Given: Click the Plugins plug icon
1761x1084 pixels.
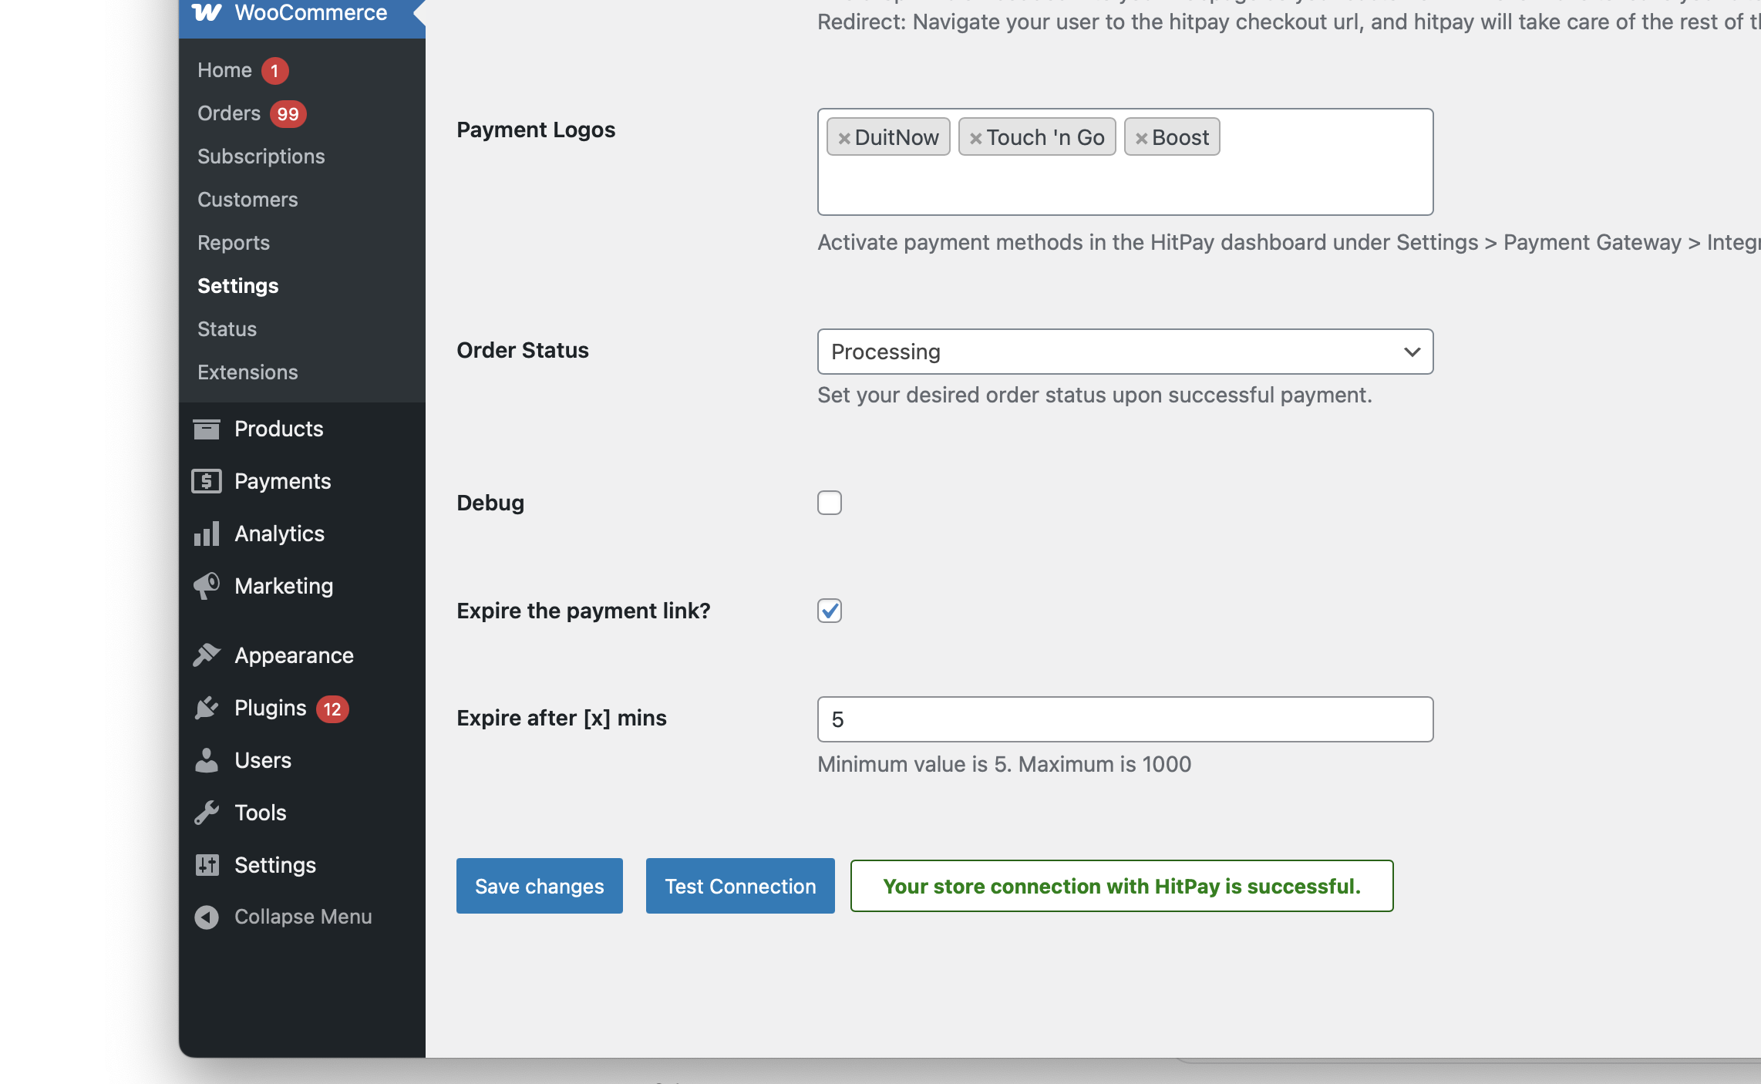Looking at the screenshot, I should pos(207,708).
